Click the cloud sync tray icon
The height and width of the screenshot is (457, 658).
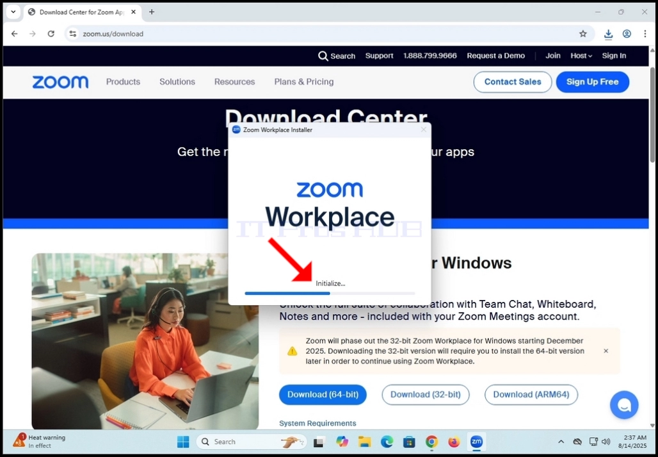[x=577, y=442]
